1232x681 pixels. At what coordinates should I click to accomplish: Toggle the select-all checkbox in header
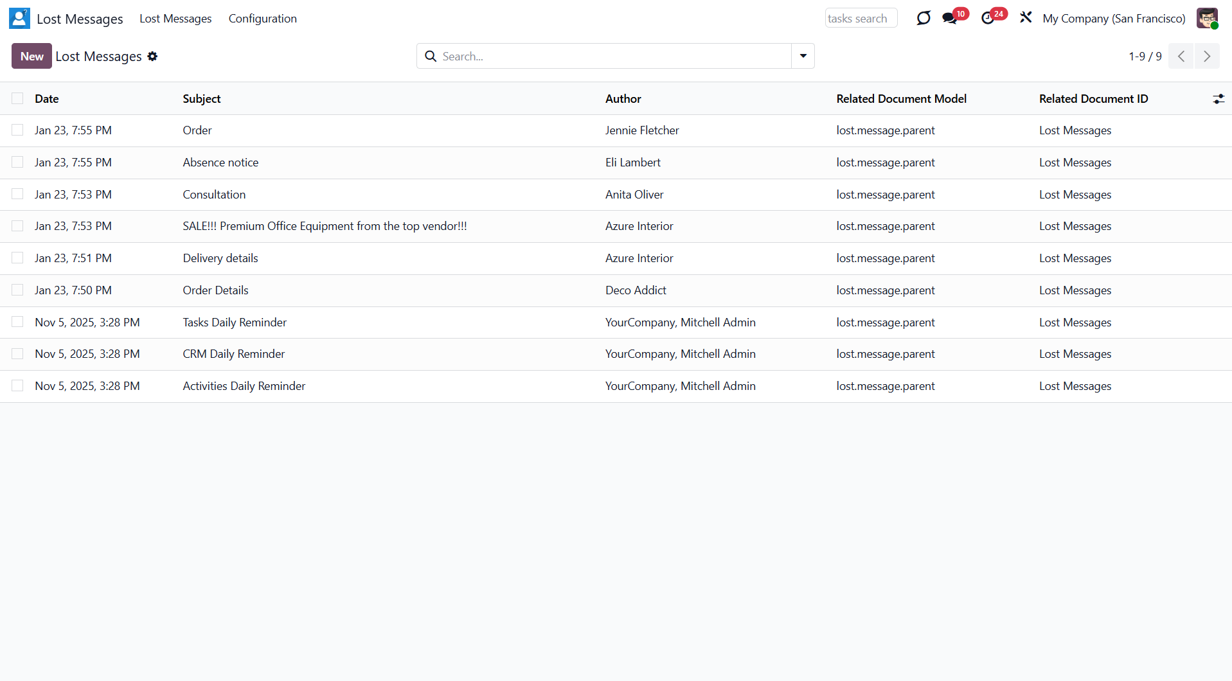click(x=17, y=98)
